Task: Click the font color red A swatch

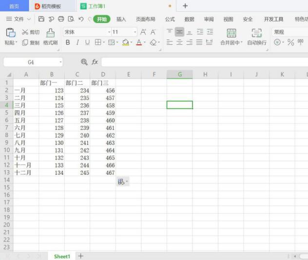Action: [x=138, y=42]
